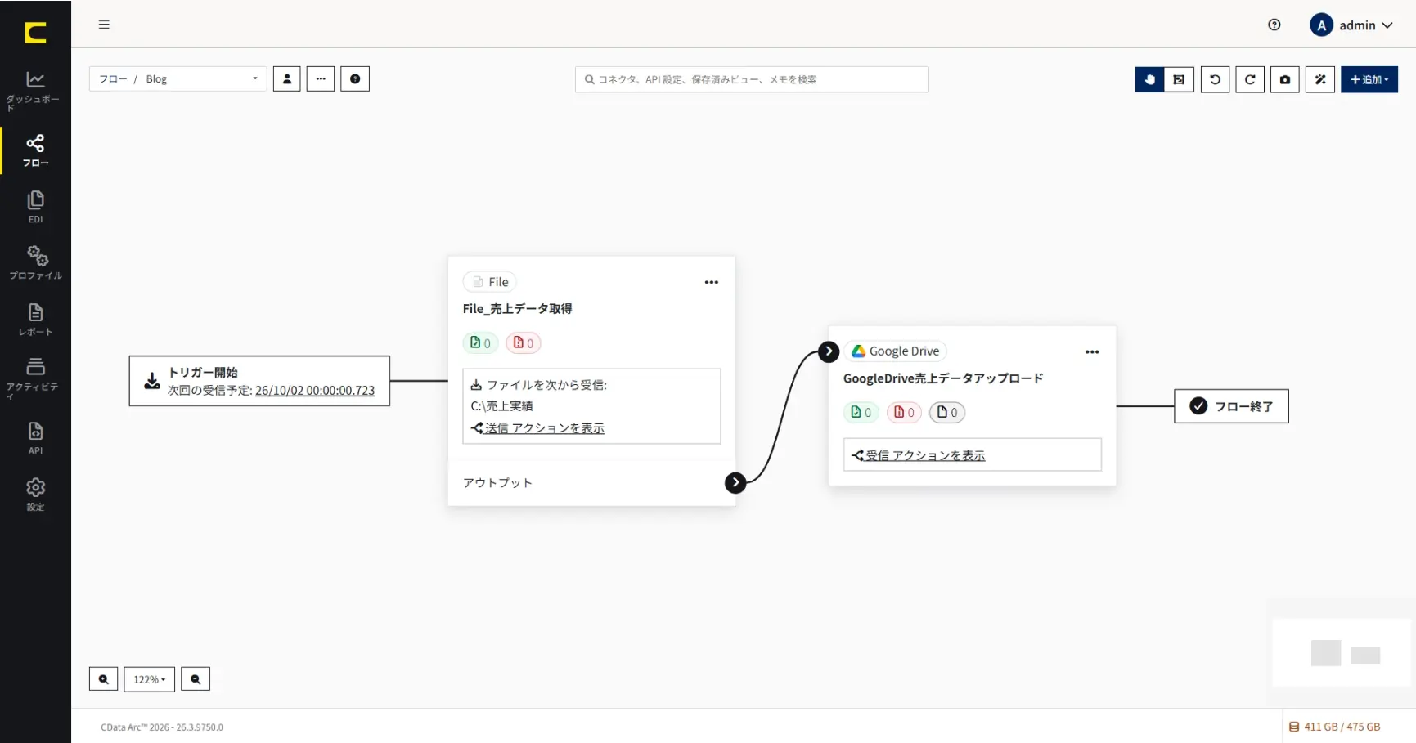Click the connector search field
This screenshot has height=743, width=1416.
752,79
